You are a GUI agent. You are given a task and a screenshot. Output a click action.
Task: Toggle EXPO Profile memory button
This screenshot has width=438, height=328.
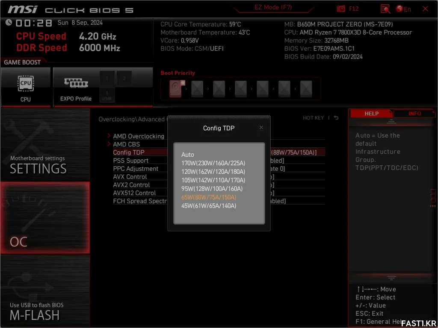pos(76,87)
